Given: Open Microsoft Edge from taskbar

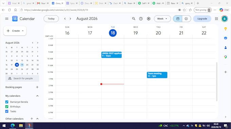Looking at the screenshot, I should [13, 126].
